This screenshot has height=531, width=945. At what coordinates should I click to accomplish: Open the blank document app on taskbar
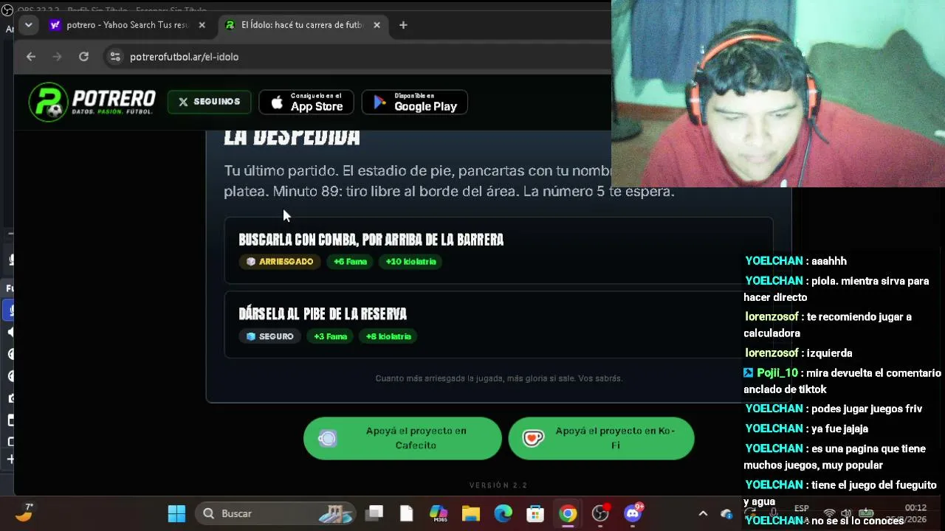click(406, 513)
